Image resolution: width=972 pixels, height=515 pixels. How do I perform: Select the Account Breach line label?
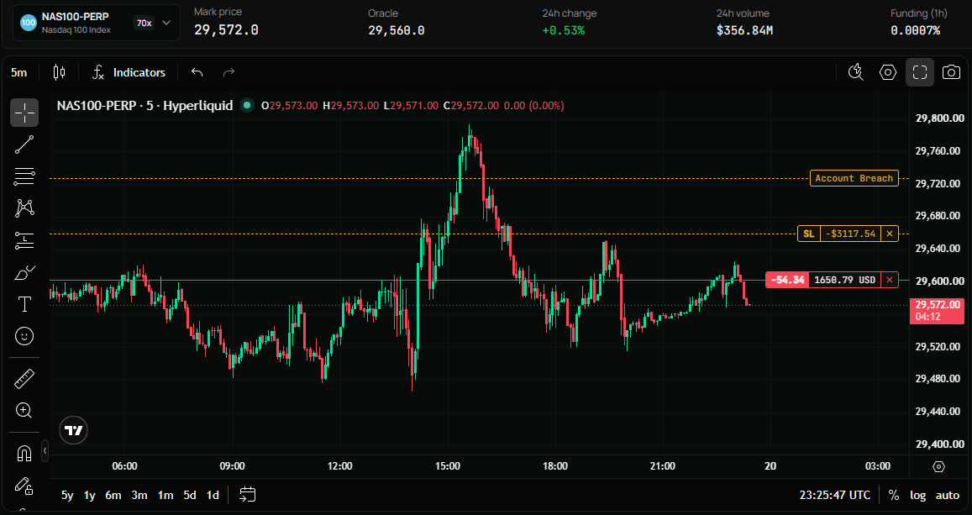pyautogui.click(x=854, y=178)
